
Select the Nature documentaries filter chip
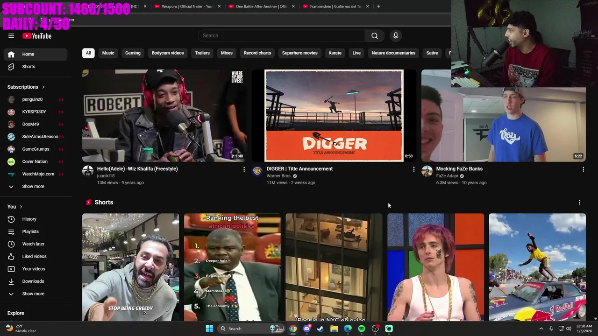tap(393, 53)
